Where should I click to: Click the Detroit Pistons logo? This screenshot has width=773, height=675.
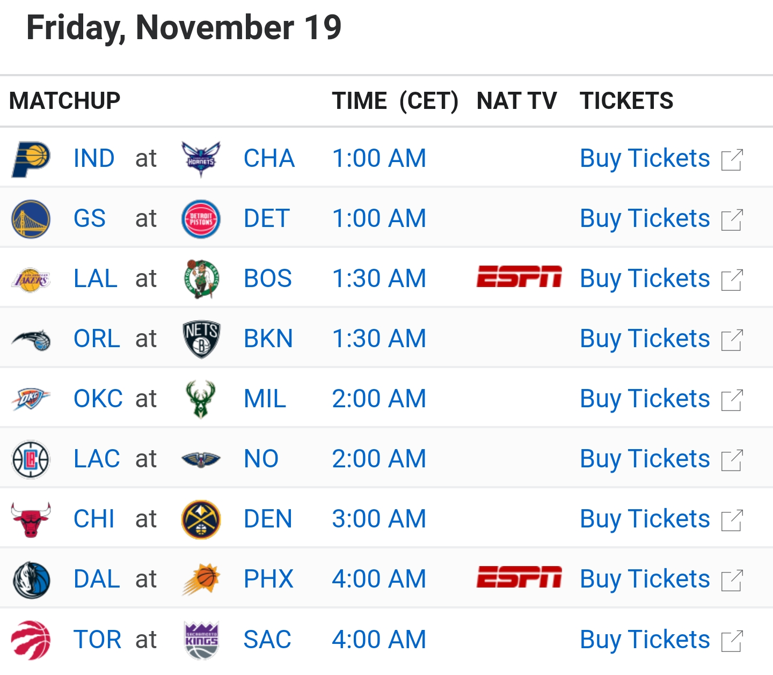tap(201, 219)
